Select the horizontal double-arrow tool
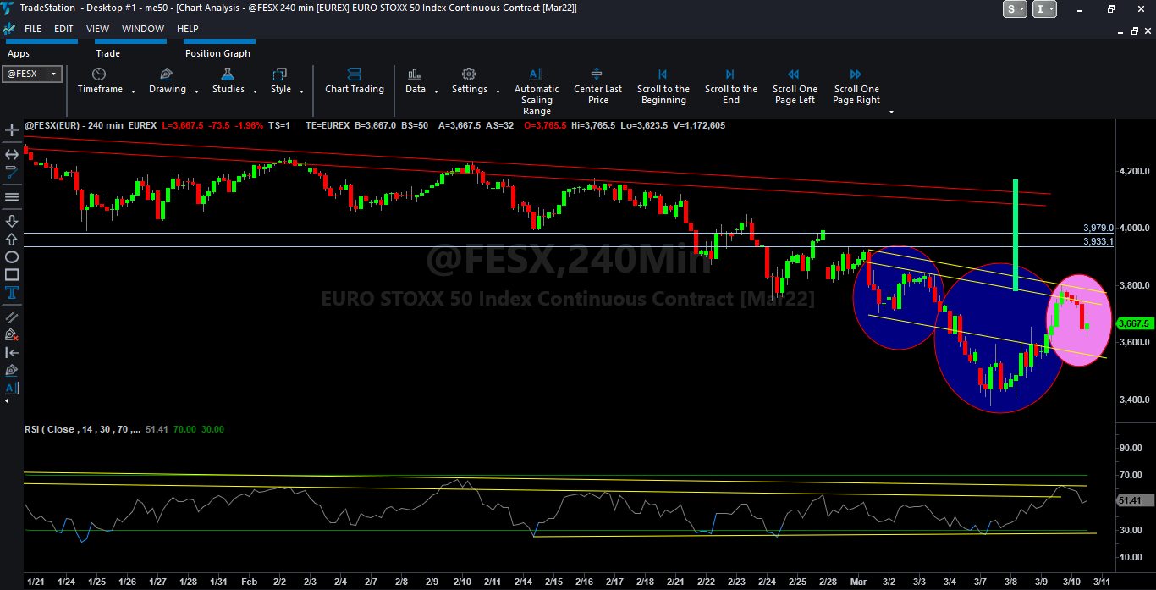Screen dimensions: 1156x590 (x=12, y=154)
